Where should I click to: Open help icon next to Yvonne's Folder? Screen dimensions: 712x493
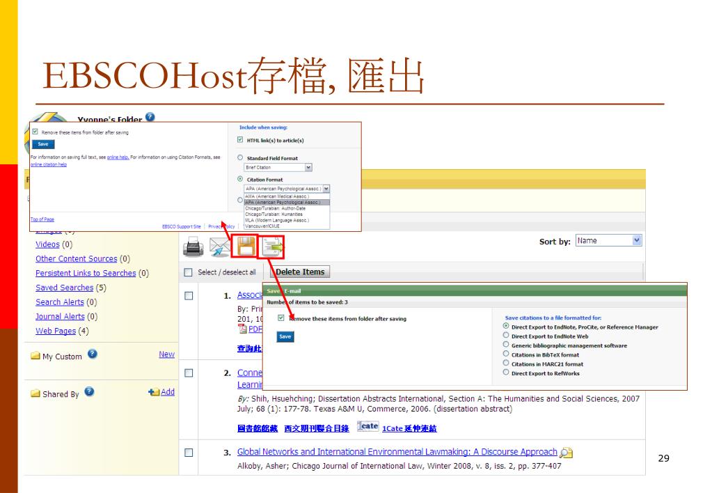[x=150, y=117]
